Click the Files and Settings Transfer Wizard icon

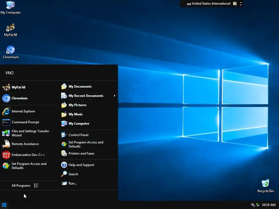click(x=6, y=133)
